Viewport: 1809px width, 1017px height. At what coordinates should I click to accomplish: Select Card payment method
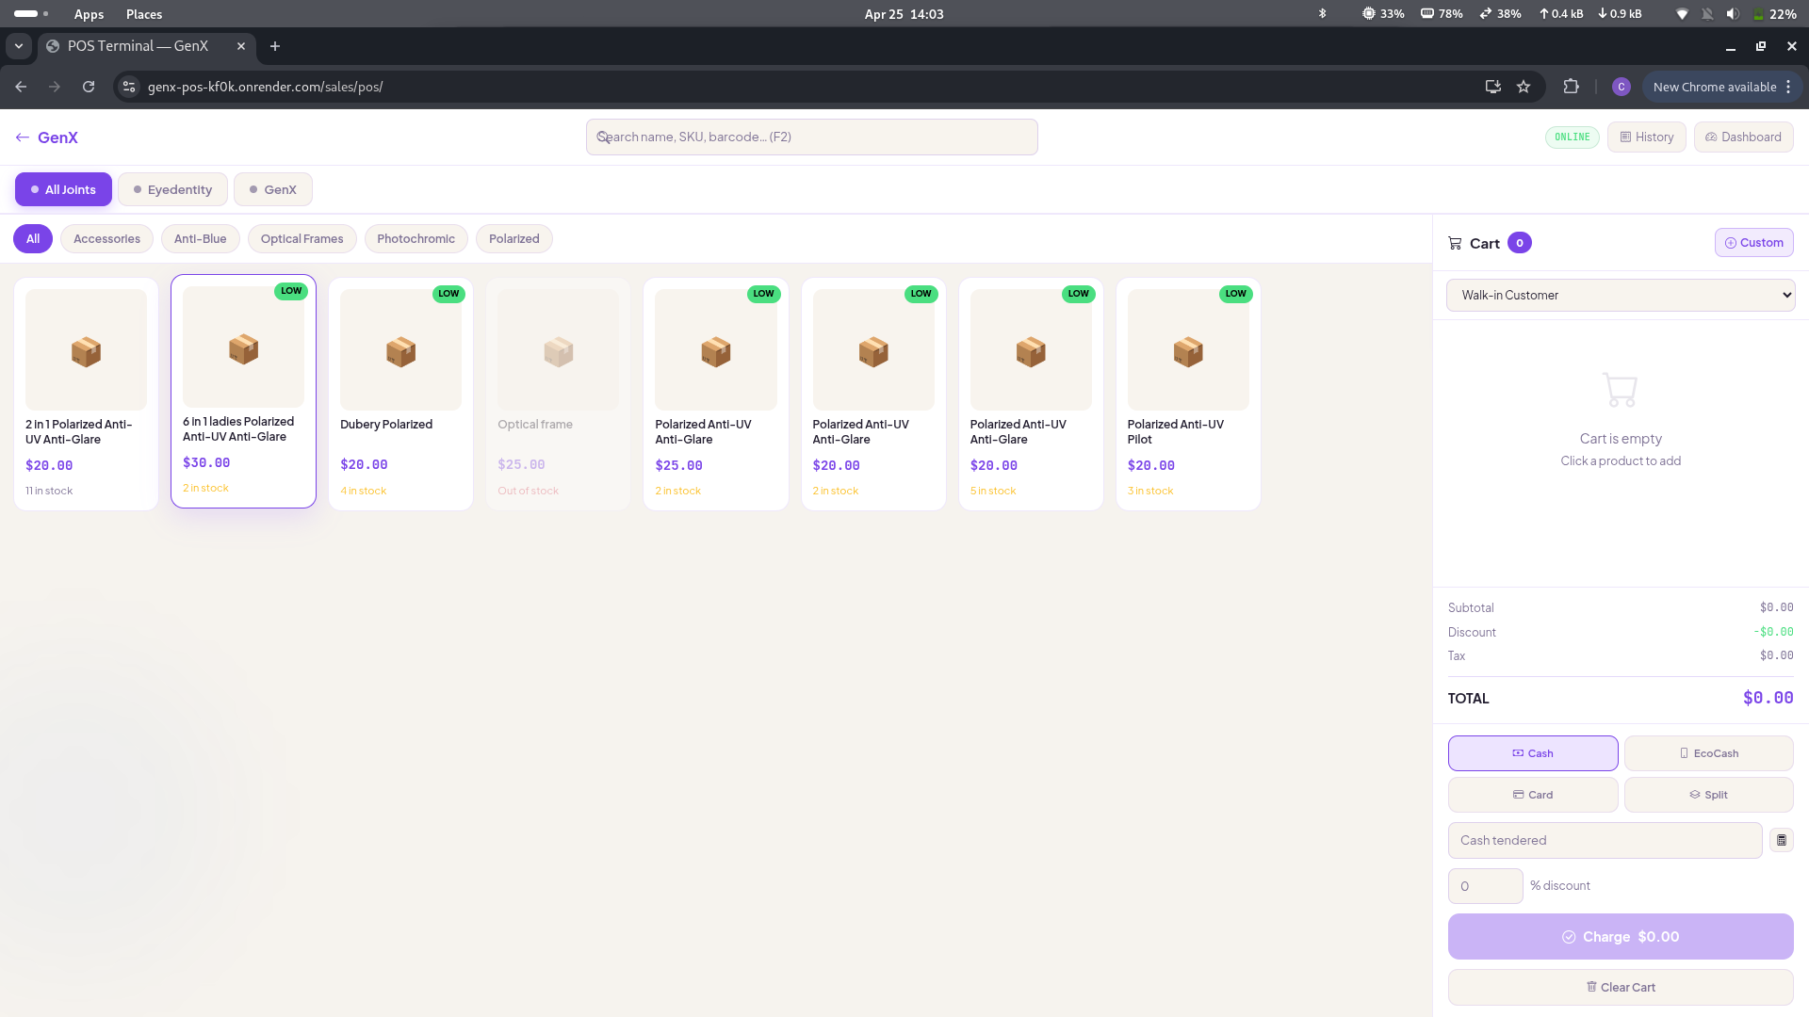[1532, 795]
